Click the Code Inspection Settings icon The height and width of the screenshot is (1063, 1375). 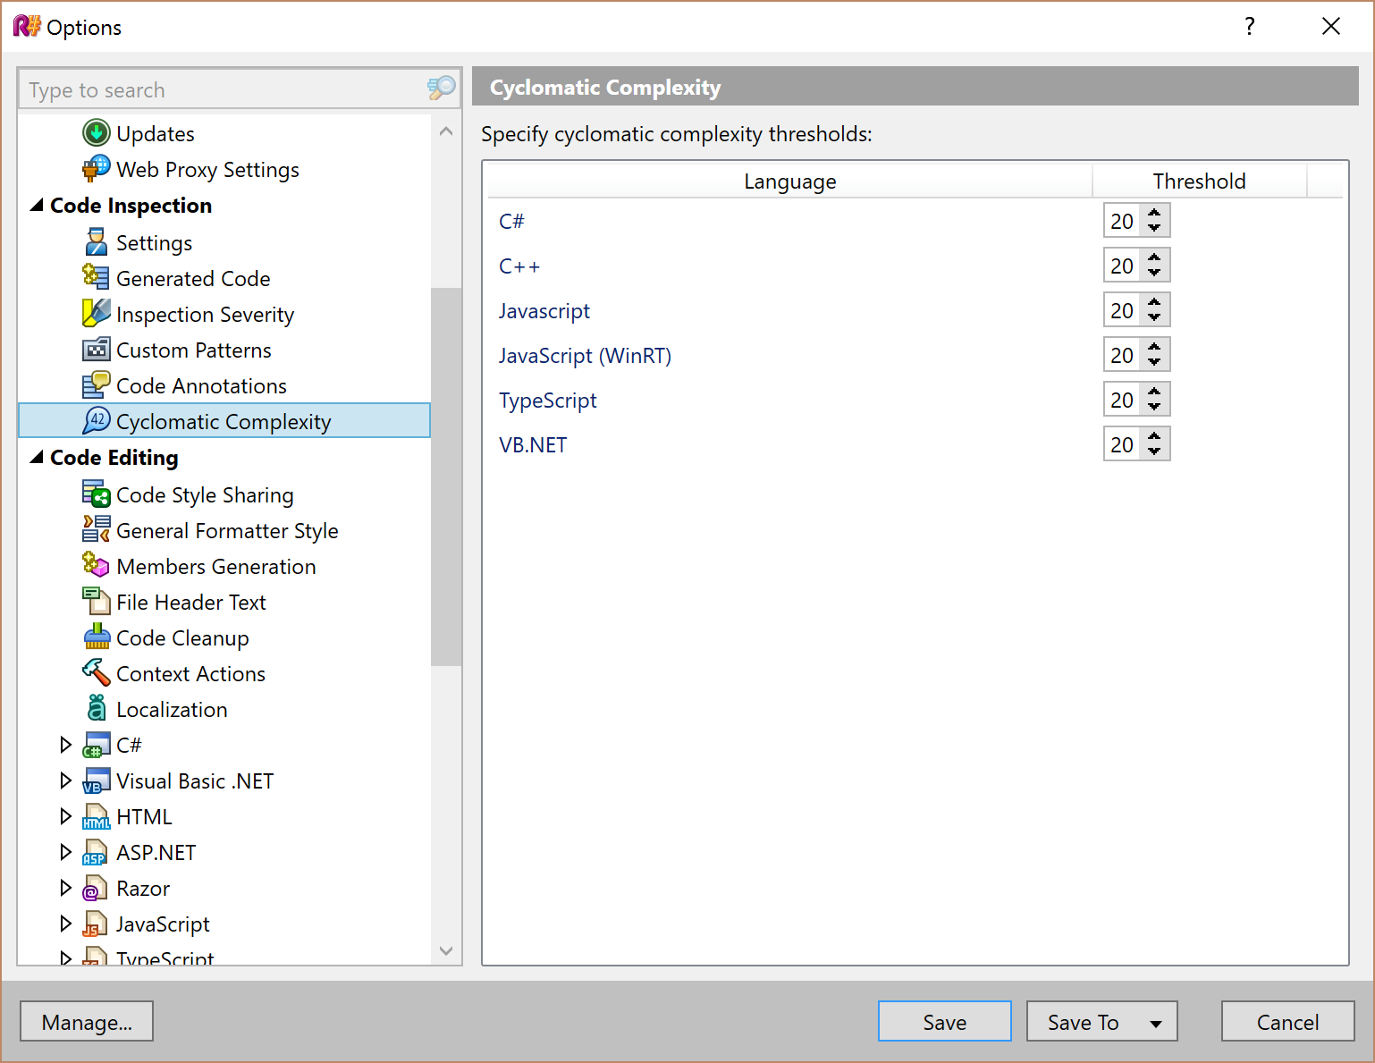point(97,242)
